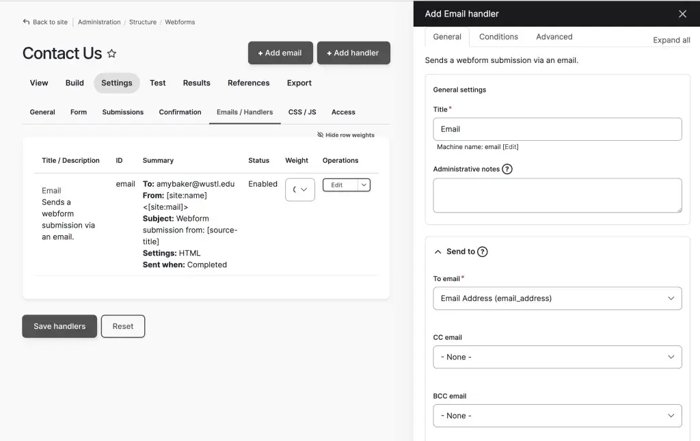Screen dimensions: 700x441
Task: Click in the Title input field
Action: tap(557, 129)
